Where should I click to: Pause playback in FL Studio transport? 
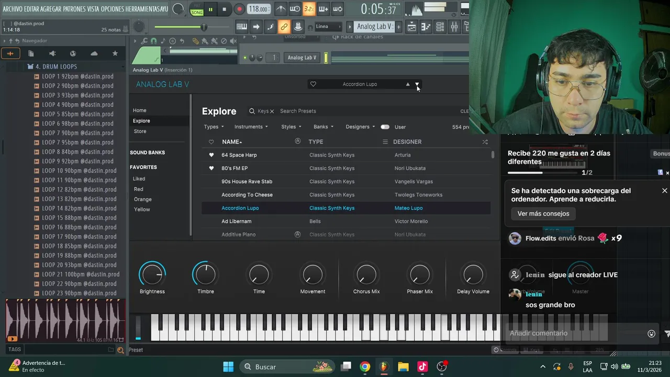(x=210, y=9)
